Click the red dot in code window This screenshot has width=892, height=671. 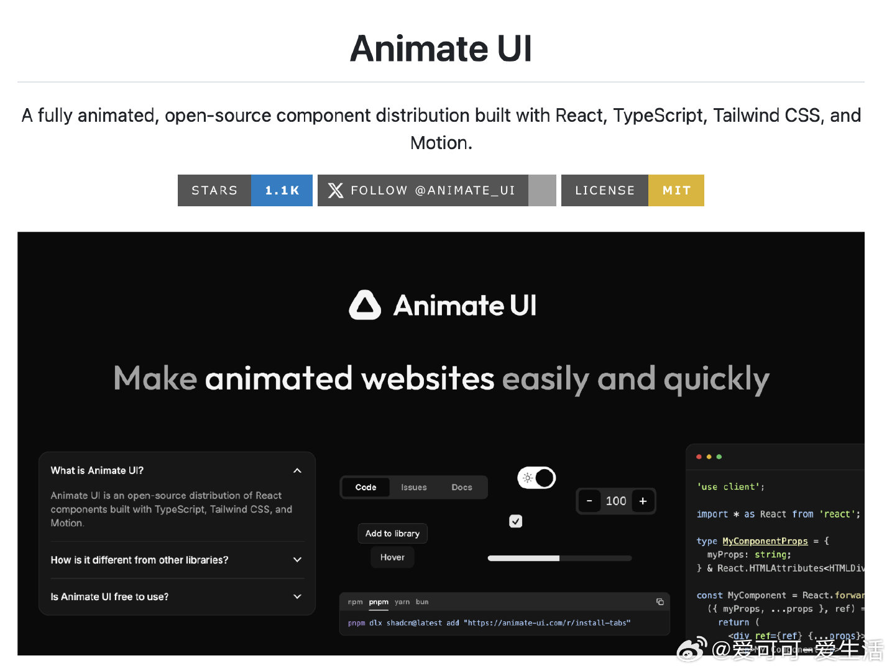point(699,457)
